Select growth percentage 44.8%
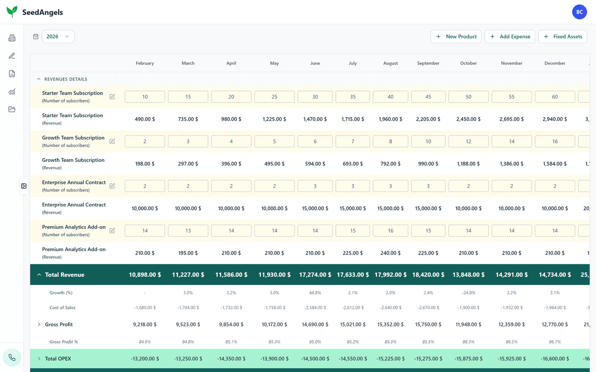This screenshot has width=596, height=372. tap(315, 293)
